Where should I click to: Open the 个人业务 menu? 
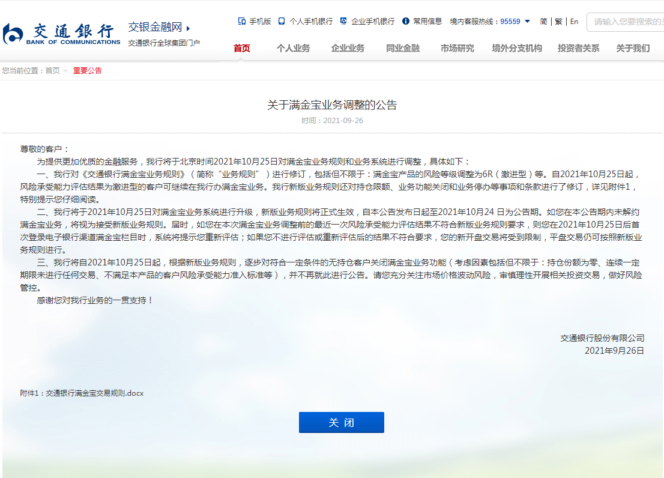tap(293, 48)
